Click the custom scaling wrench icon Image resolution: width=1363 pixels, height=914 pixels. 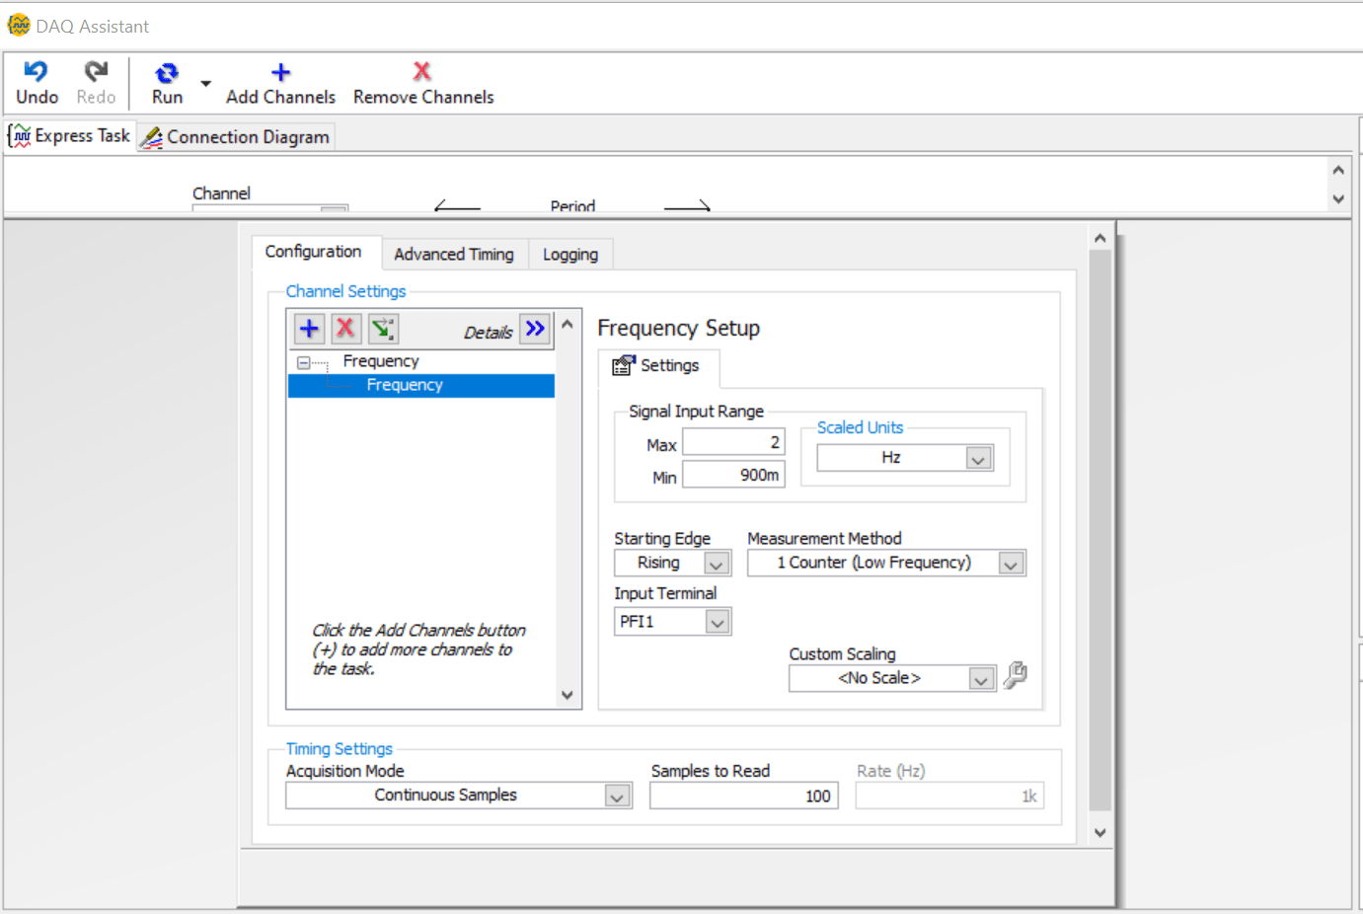point(1015,676)
